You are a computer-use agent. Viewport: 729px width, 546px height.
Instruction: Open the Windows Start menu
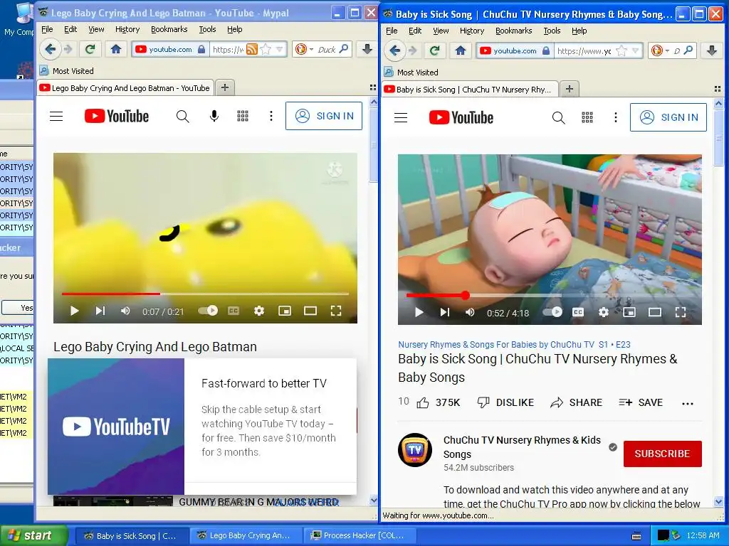pyautogui.click(x=33, y=535)
